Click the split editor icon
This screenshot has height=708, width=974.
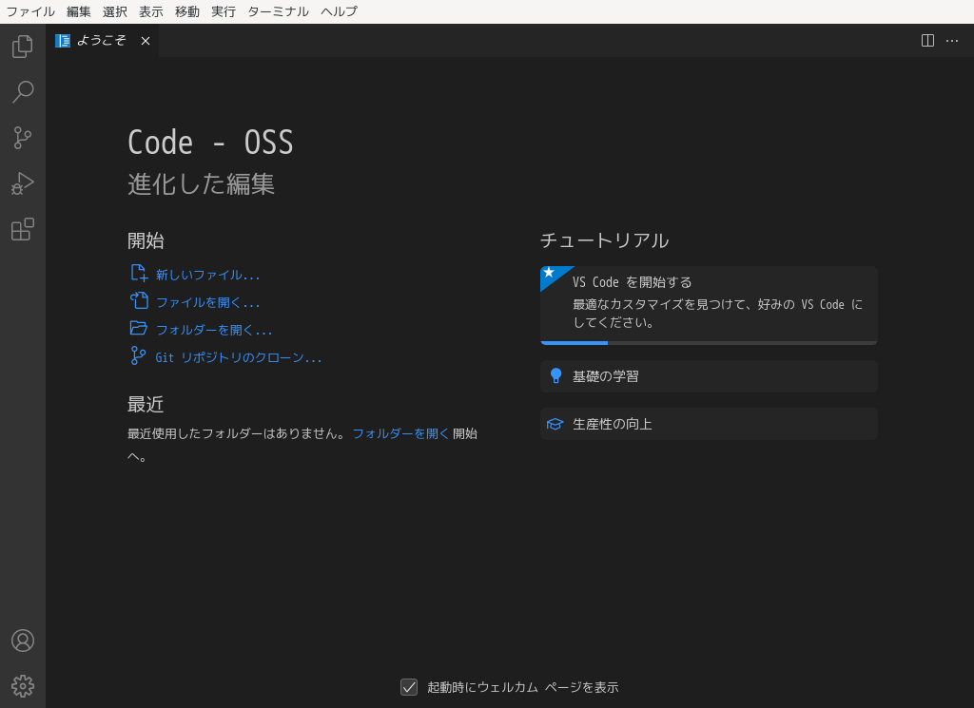(927, 41)
